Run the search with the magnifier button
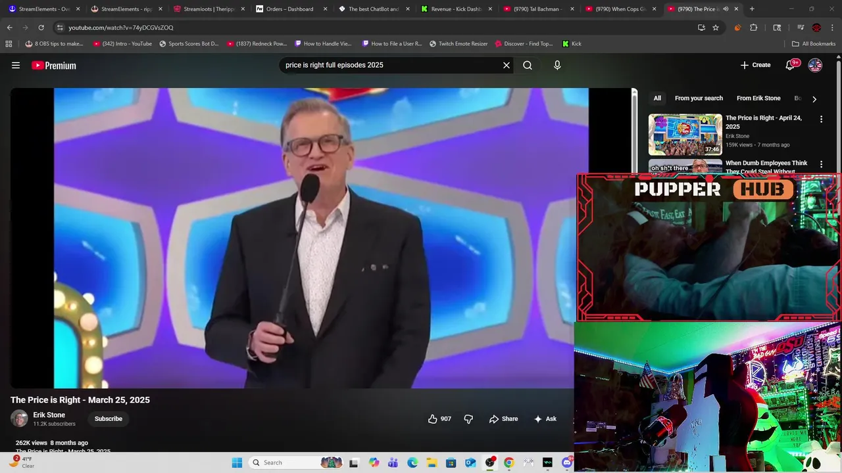Screen dimensions: 842x473 [528, 65]
